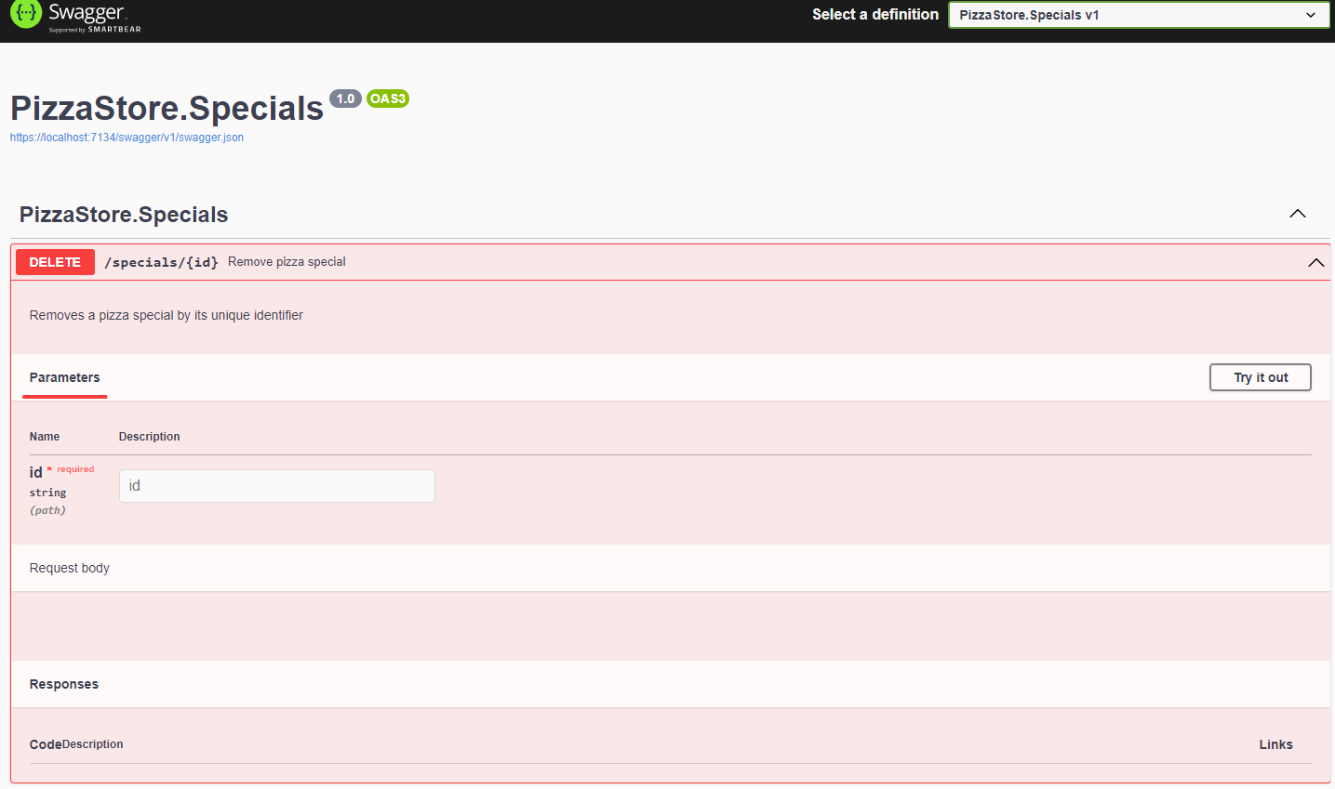Open the 'Select a definition' dropdown
Viewport: 1335px width, 789px height.
point(1139,15)
